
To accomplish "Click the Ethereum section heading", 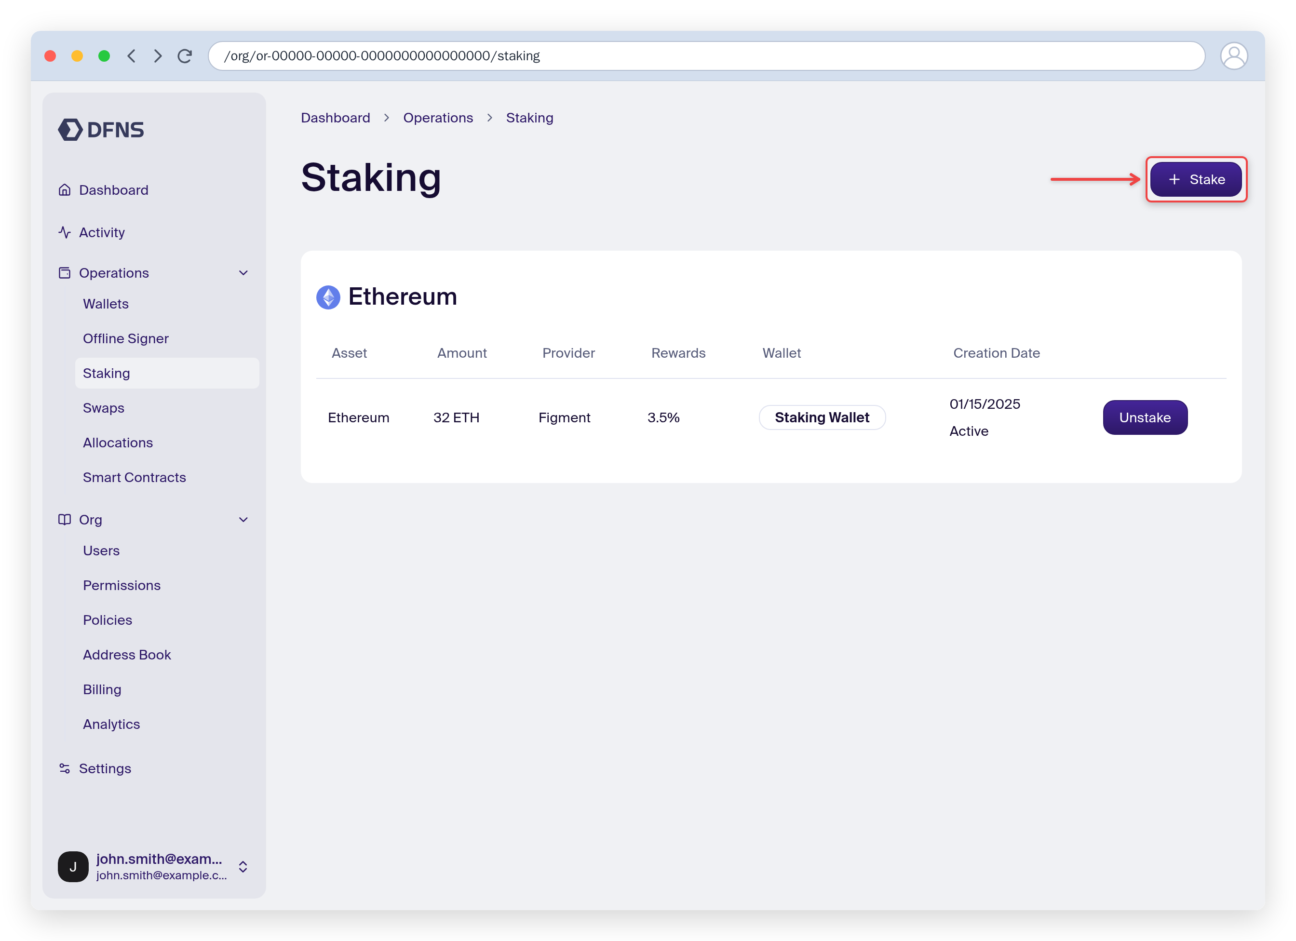I will [x=402, y=296].
